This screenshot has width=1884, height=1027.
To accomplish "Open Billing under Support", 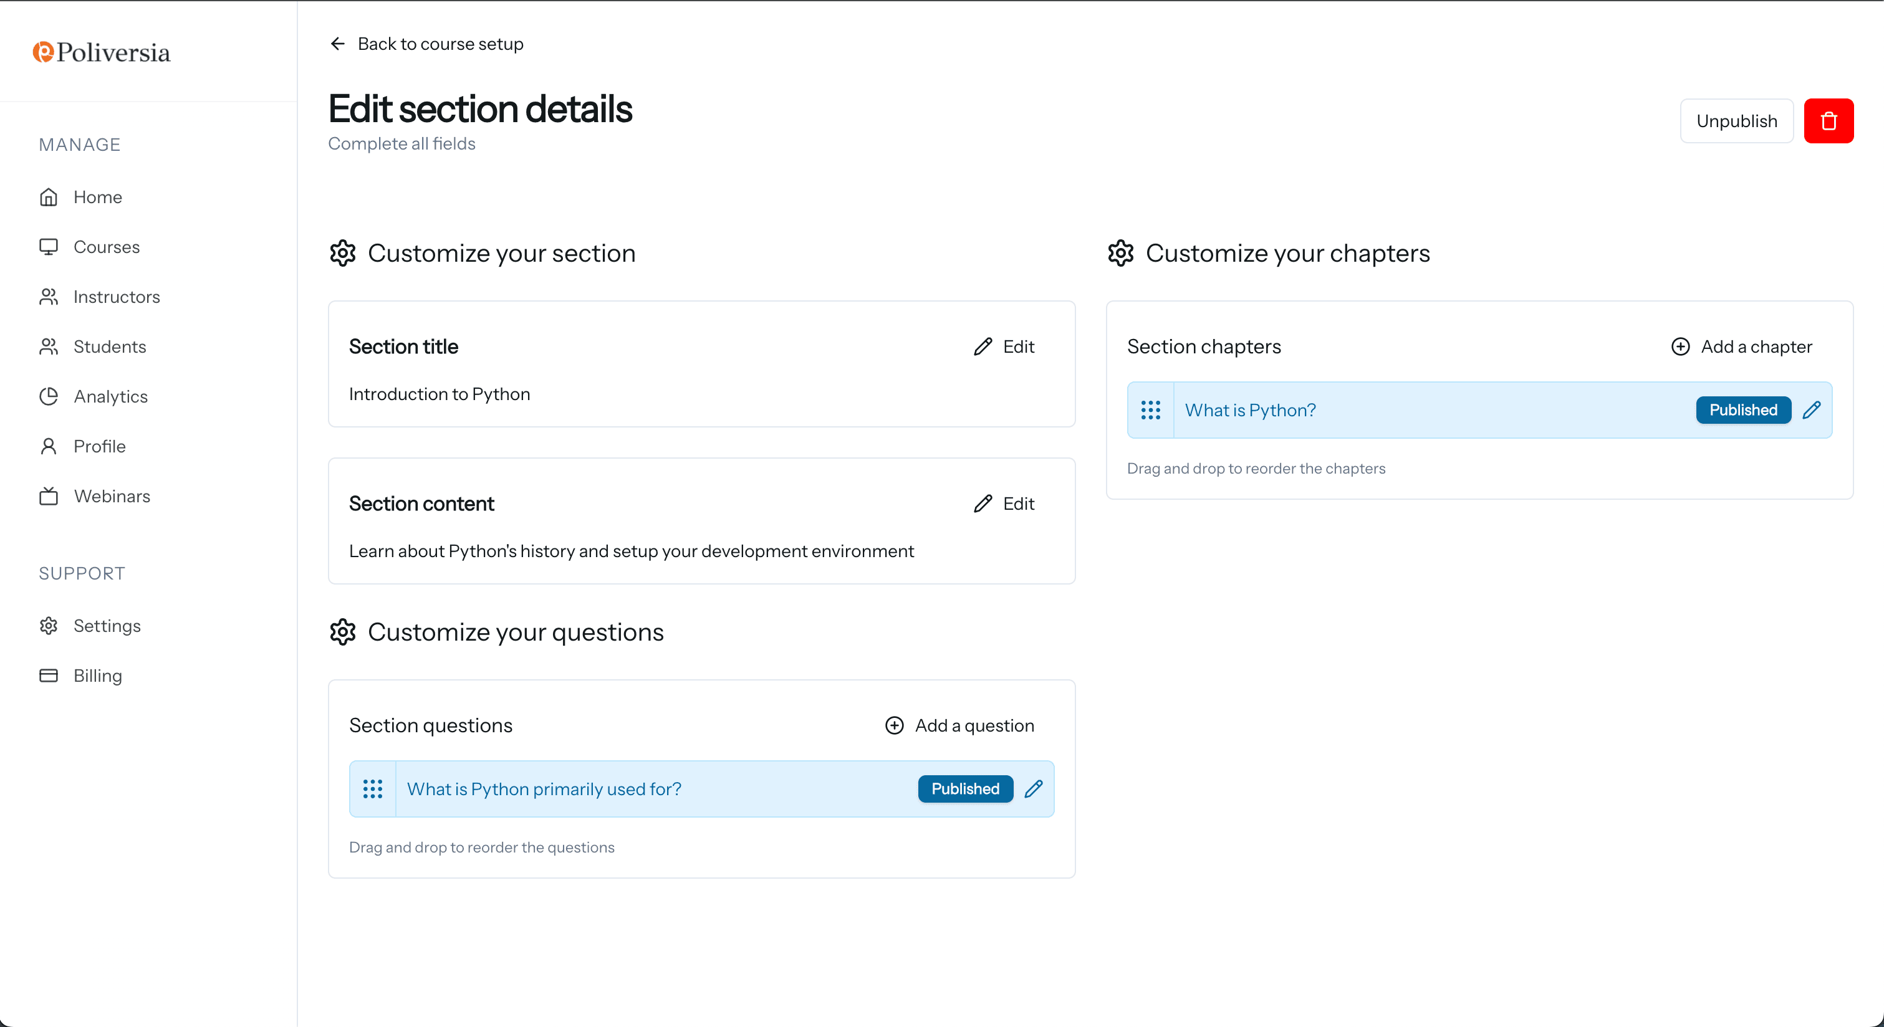I will click(97, 675).
